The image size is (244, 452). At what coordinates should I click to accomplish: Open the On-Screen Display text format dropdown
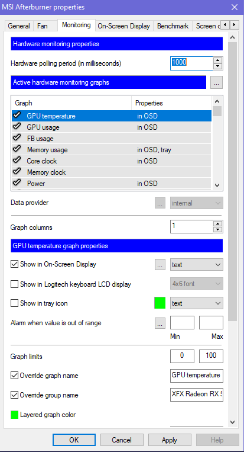tap(197, 264)
